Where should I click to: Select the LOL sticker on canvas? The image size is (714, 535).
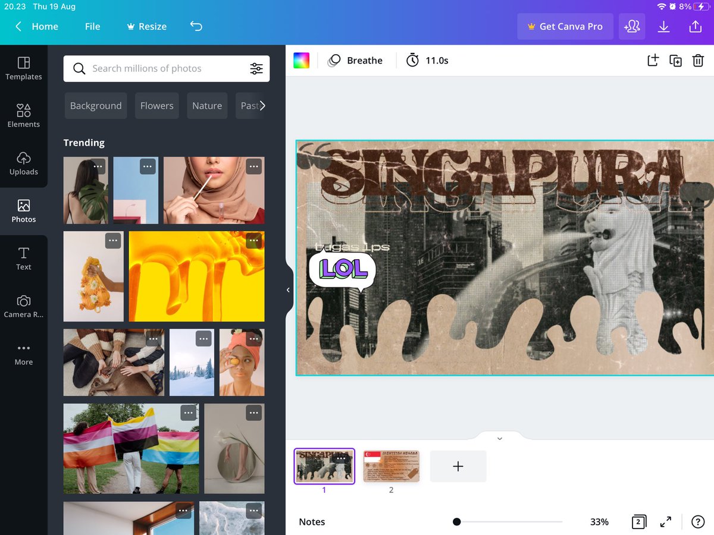pos(342,270)
